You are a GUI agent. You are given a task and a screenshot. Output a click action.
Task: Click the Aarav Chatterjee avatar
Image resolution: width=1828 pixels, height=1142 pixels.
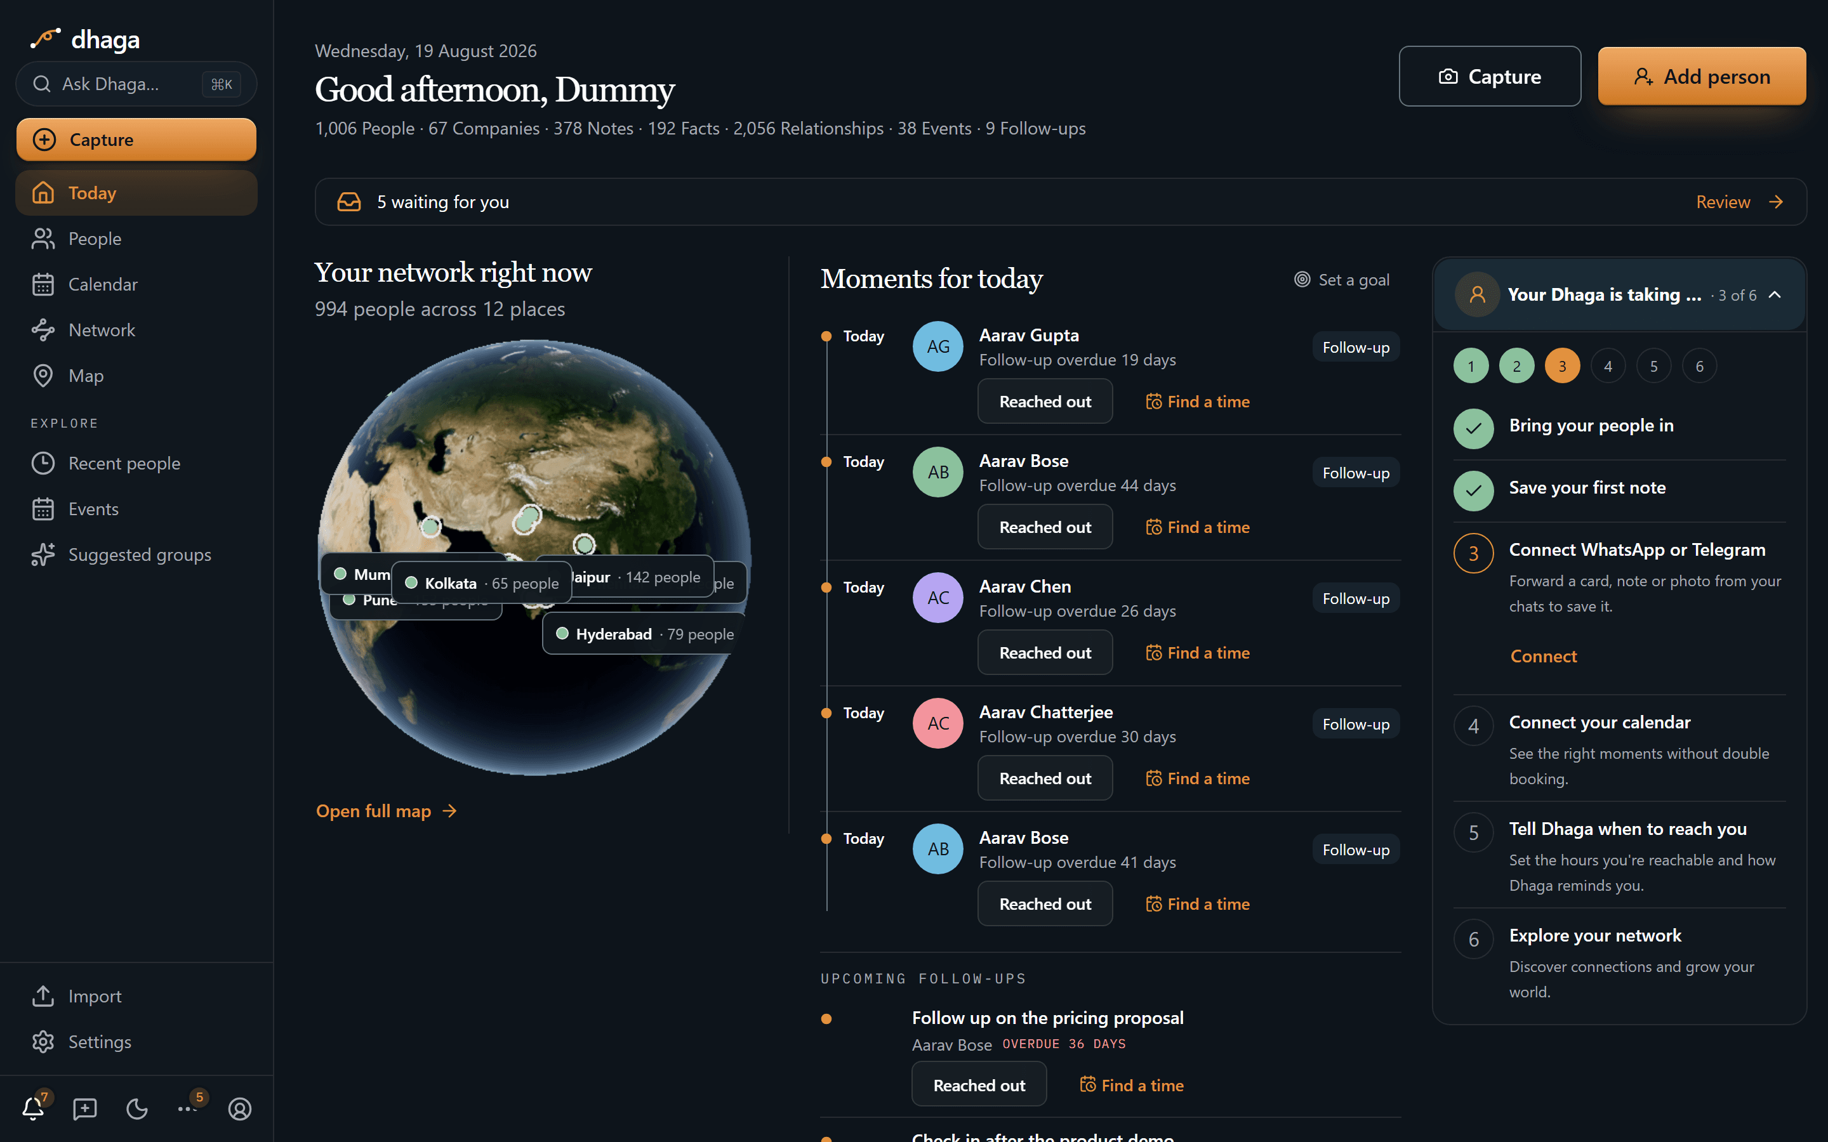(x=937, y=723)
